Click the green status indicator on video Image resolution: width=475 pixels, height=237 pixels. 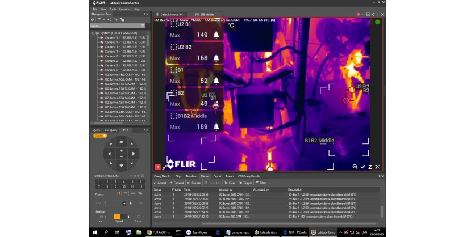pyautogui.click(x=377, y=22)
